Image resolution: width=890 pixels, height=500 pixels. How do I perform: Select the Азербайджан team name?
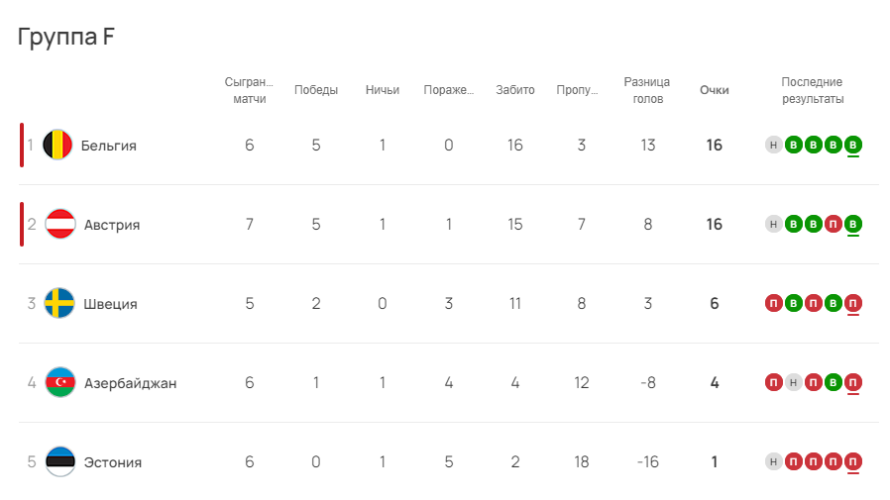tap(131, 384)
